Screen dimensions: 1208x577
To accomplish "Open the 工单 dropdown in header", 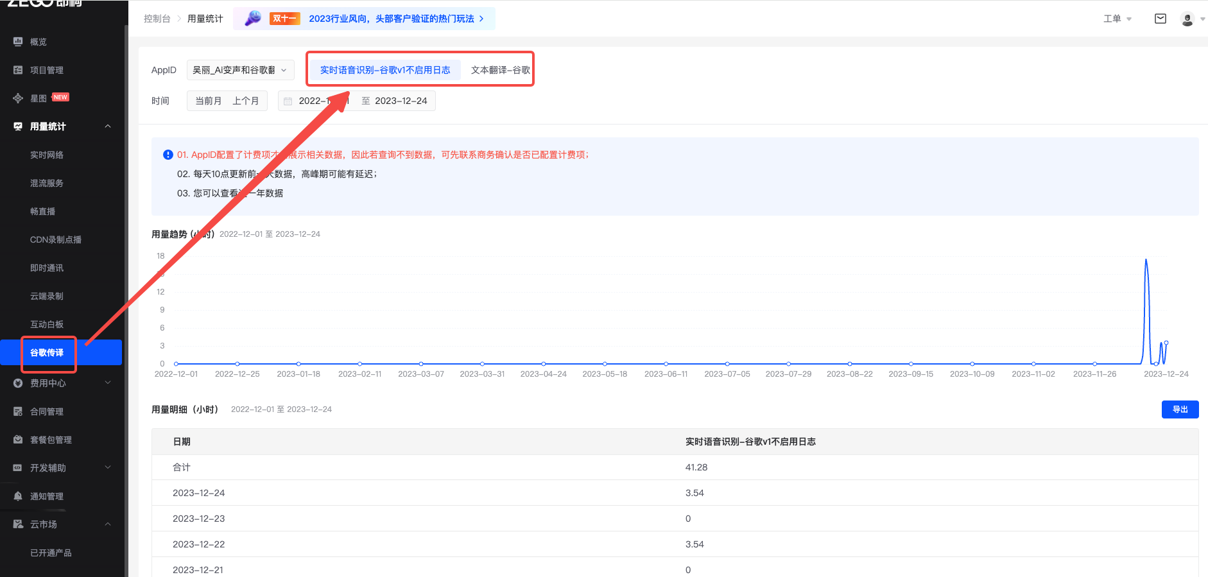I will click(1117, 19).
